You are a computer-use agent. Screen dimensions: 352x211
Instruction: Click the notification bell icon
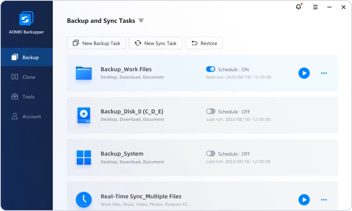click(x=298, y=7)
